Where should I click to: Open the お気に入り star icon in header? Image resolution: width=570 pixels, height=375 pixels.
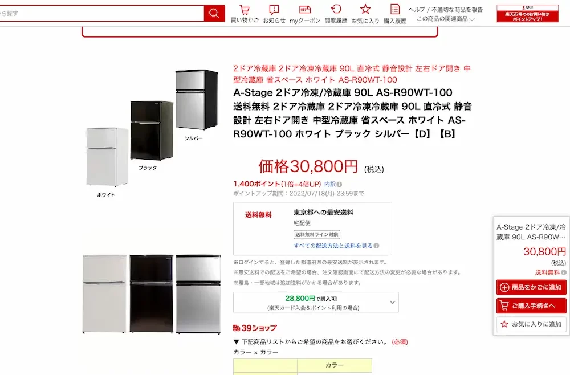(365, 14)
